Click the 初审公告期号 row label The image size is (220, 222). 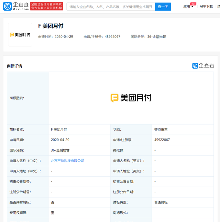[20, 182]
